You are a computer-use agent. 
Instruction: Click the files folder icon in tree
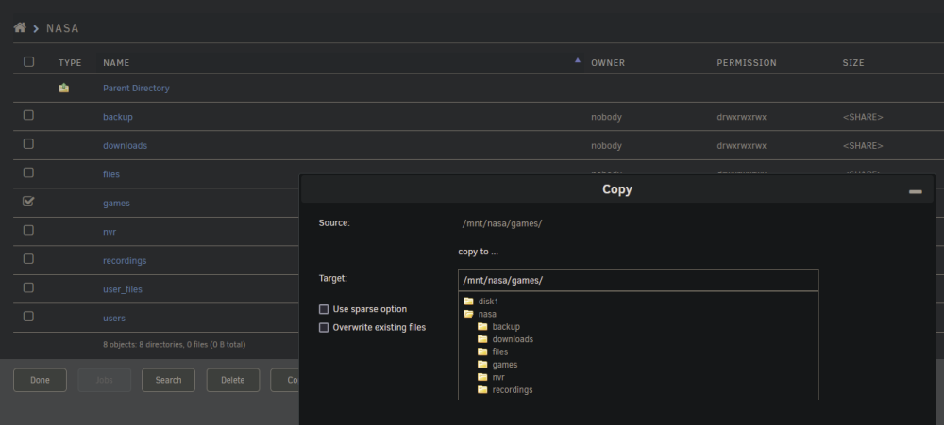pos(482,351)
